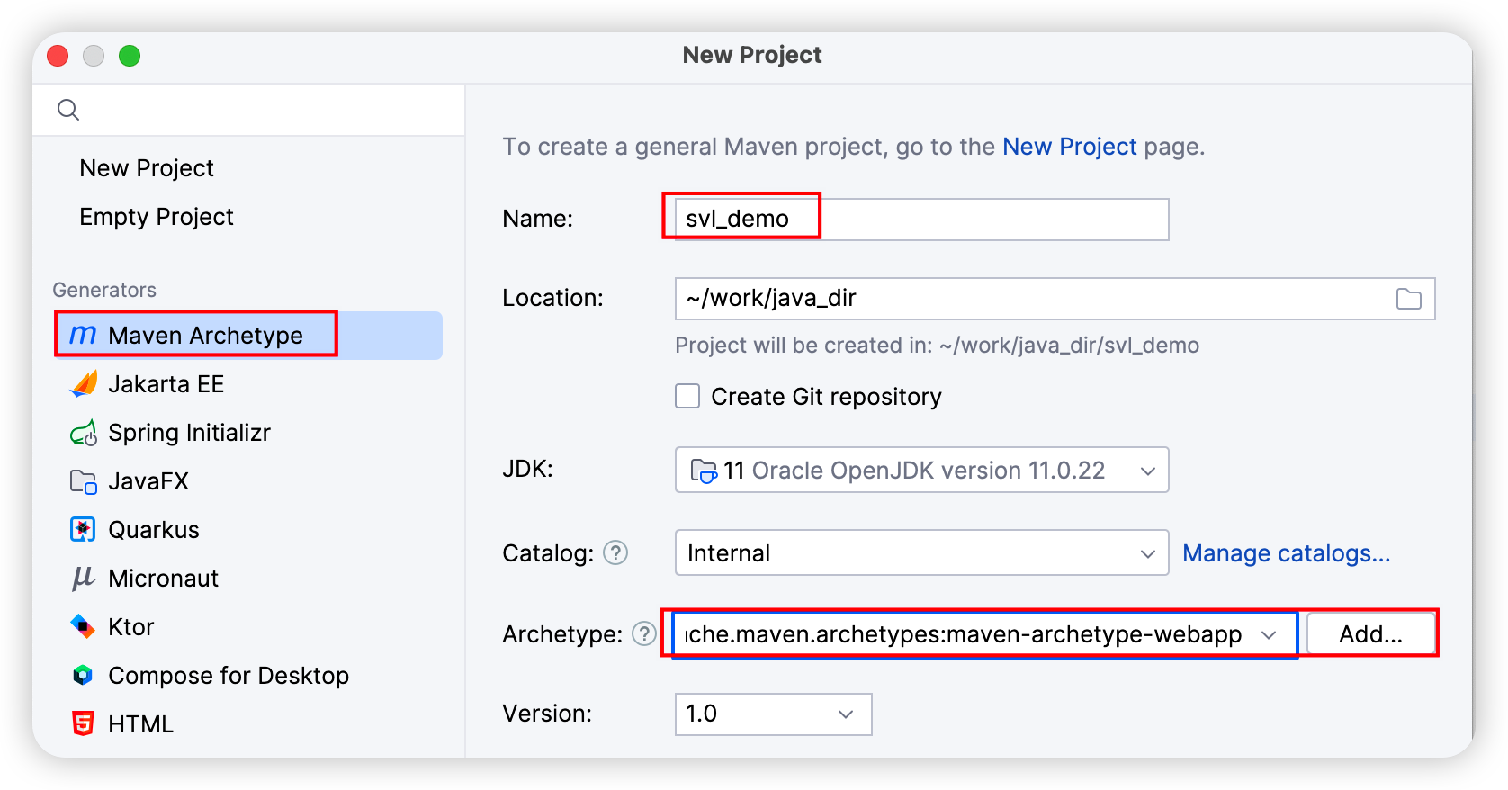
Task: Click the JDK folder icon in dropdown
Action: tap(704, 471)
